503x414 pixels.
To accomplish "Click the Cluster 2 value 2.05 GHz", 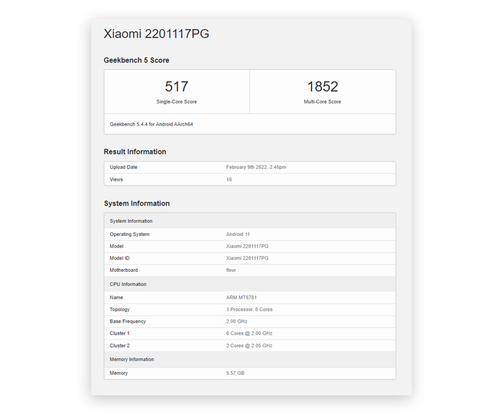I will coord(249,346).
